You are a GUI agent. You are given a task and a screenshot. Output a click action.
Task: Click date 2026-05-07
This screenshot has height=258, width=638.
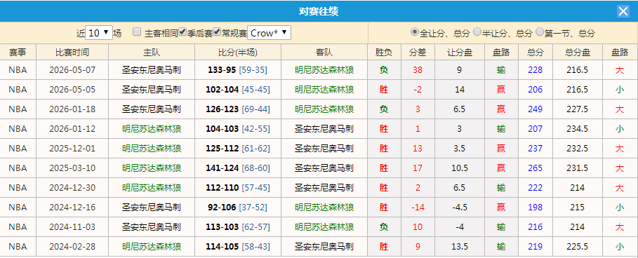(x=72, y=70)
